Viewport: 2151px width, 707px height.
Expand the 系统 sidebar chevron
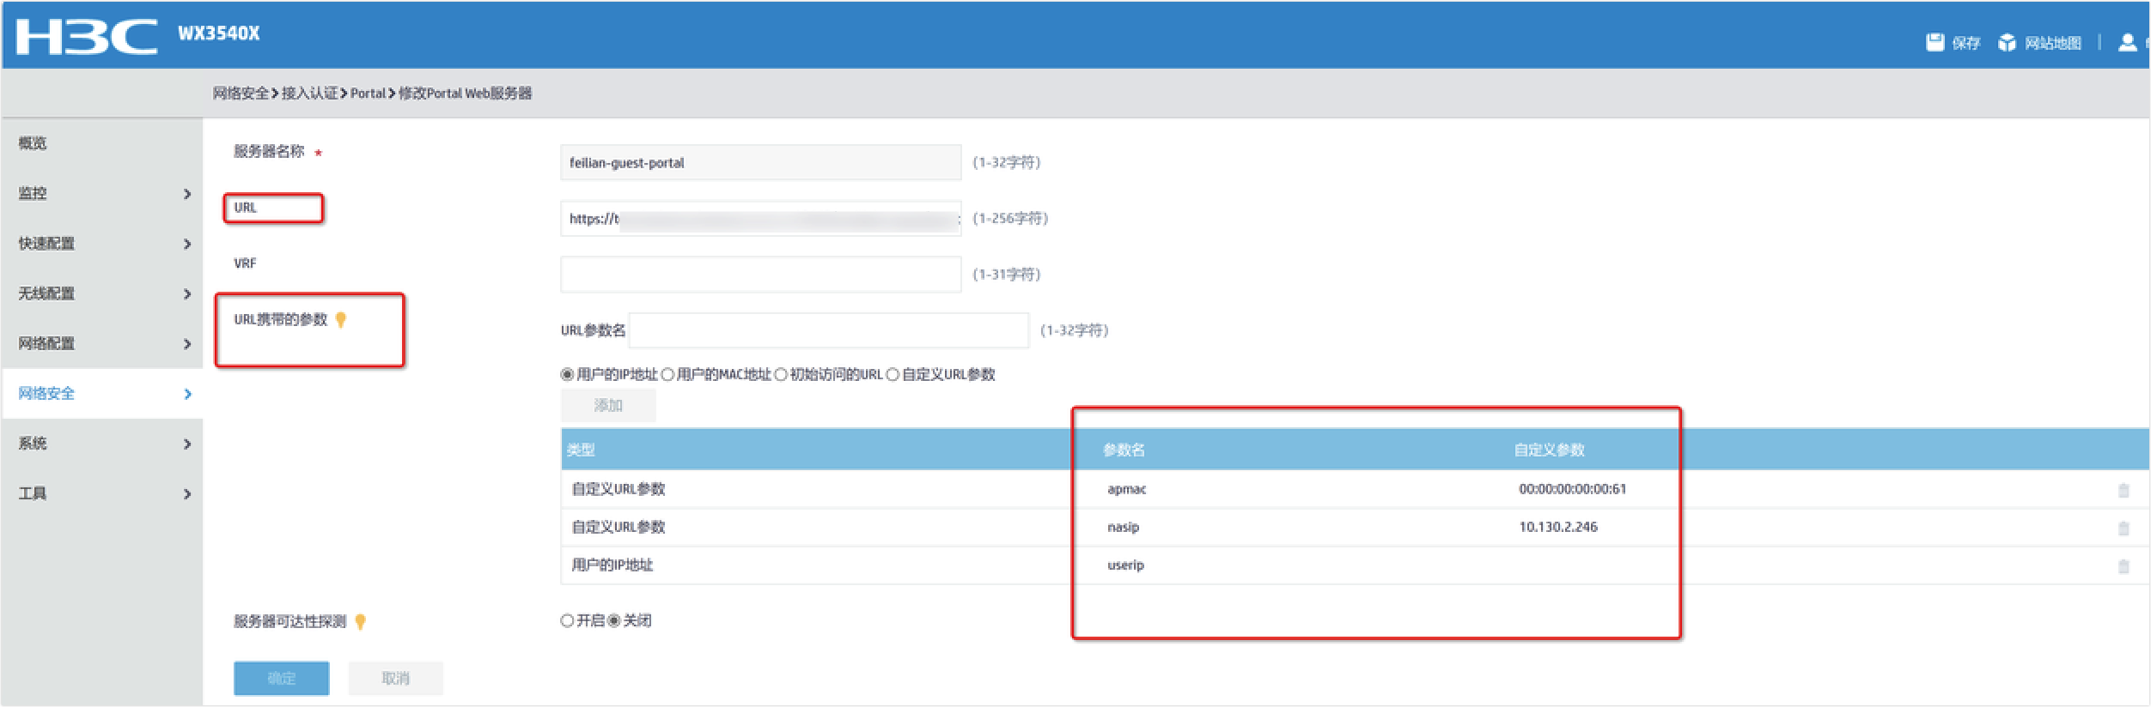pyautogui.click(x=187, y=444)
